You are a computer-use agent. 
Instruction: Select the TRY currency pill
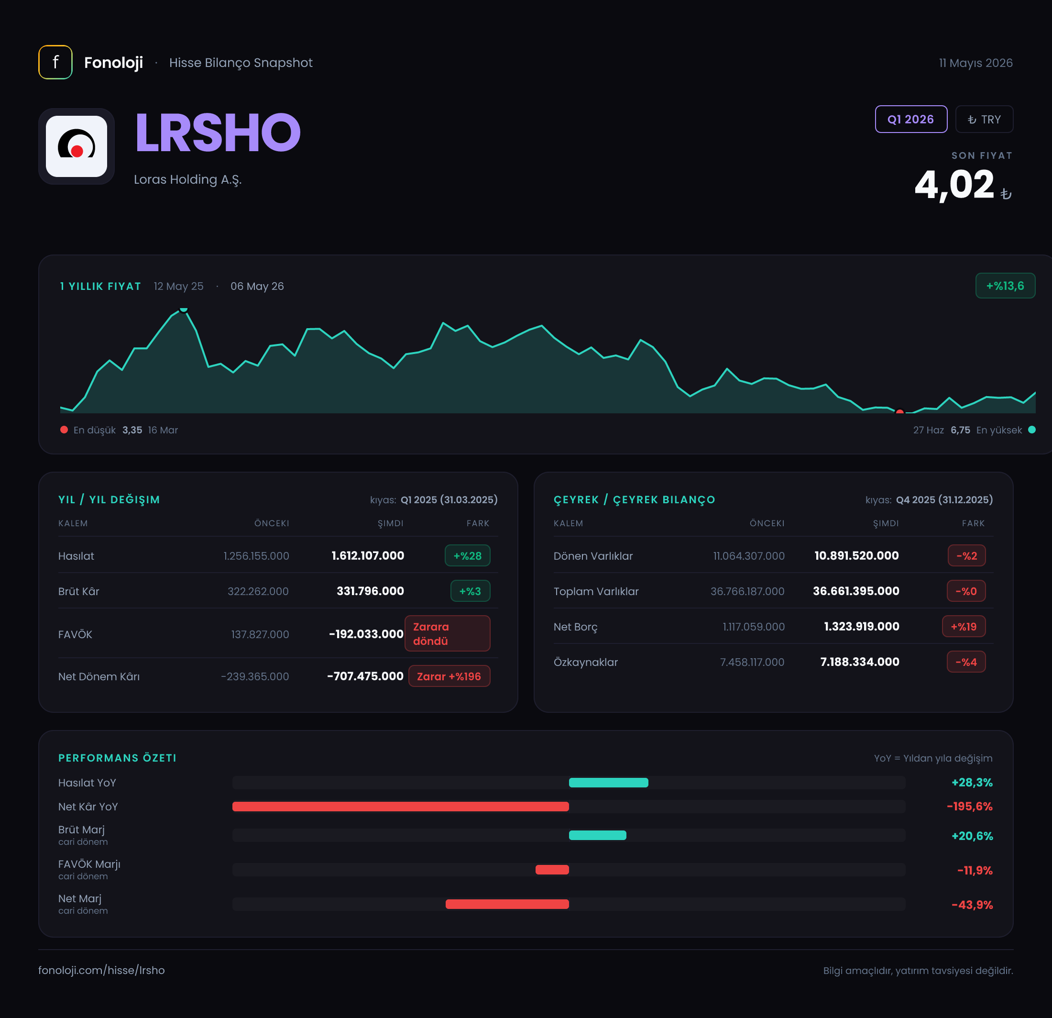984,119
